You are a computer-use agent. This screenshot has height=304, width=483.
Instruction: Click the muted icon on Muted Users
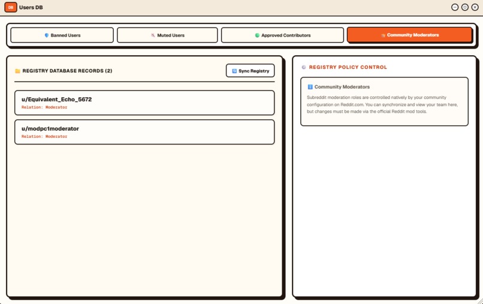[153, 35]
